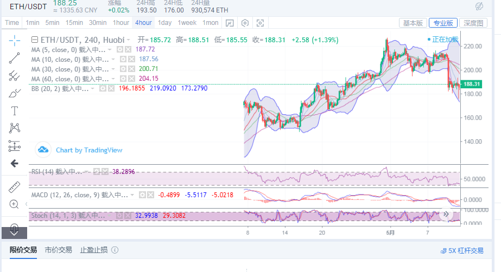
Task: Toggle the theme icon at top right
Action: 479,6
